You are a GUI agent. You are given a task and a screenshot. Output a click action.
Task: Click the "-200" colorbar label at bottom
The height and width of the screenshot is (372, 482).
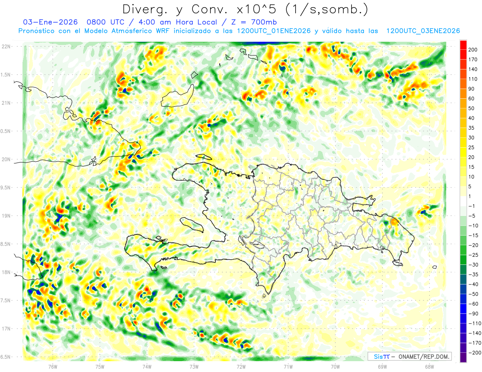[x=474, y=352]
